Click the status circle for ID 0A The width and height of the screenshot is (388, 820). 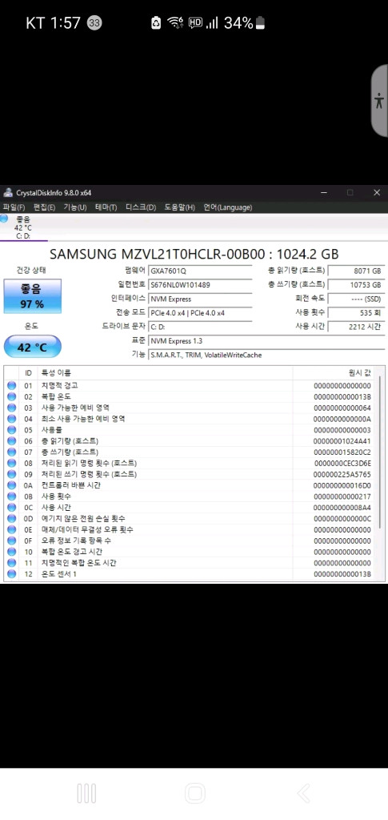click(11, 485)
